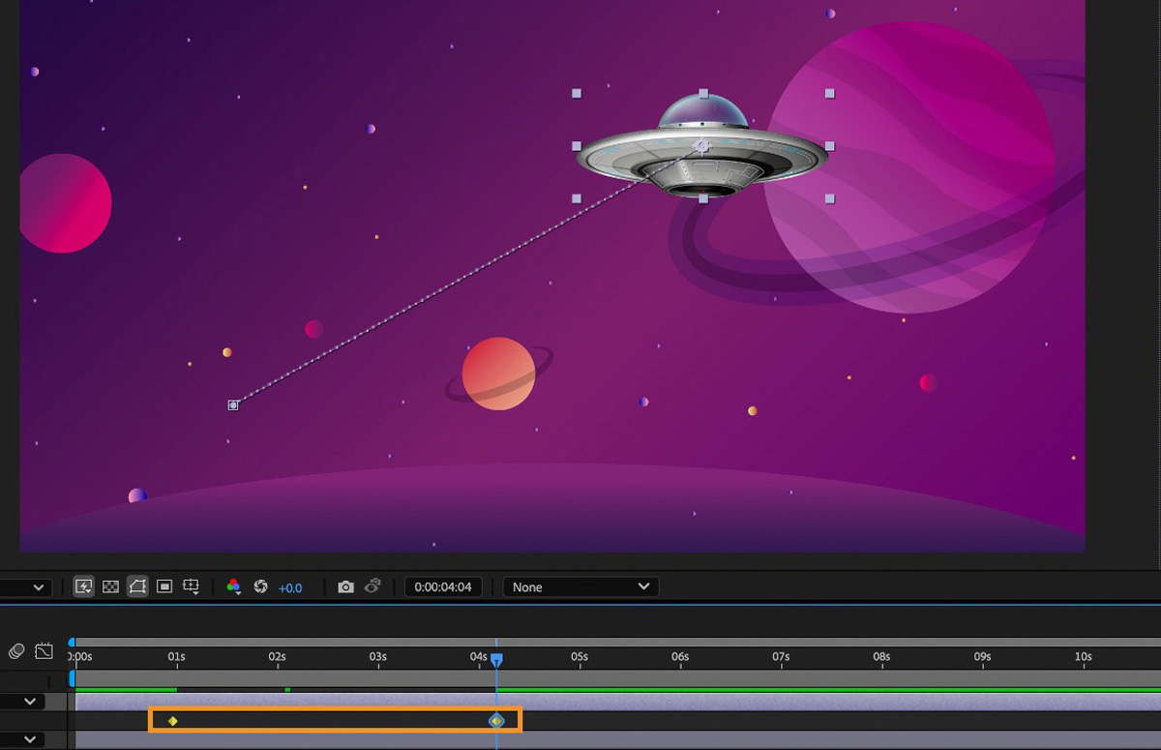Open the dropdown left of Fast Previews
Viewport: 1161px width, 750px height.
click(x=26, y=586)
